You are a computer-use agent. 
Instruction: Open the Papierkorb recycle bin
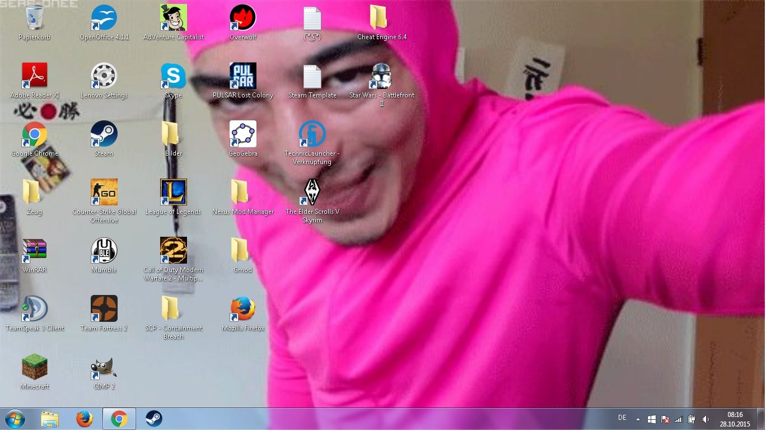click(x=34, y=18)
